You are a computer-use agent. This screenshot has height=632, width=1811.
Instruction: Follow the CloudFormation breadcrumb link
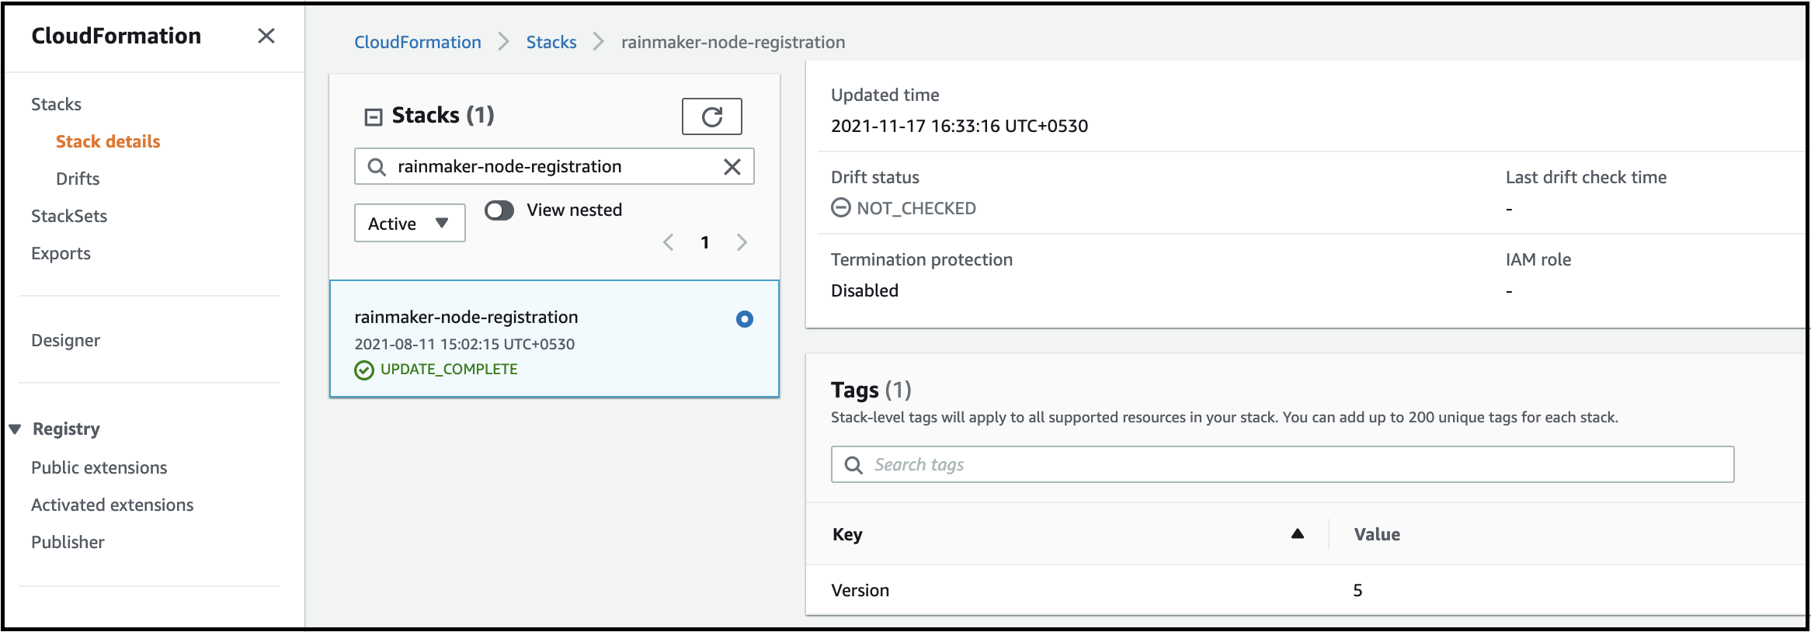point(417,42)
